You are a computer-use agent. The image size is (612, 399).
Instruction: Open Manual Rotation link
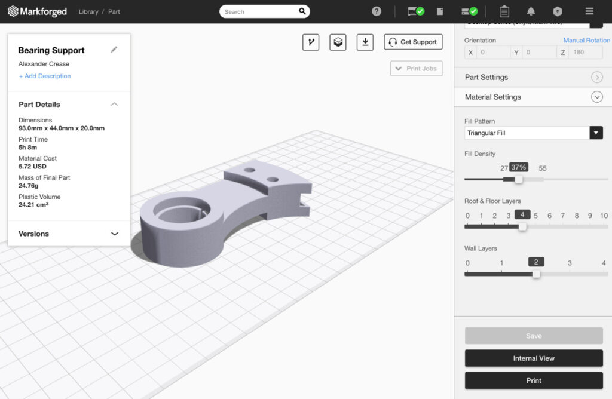pyautogui.click(x=587, y=40)
